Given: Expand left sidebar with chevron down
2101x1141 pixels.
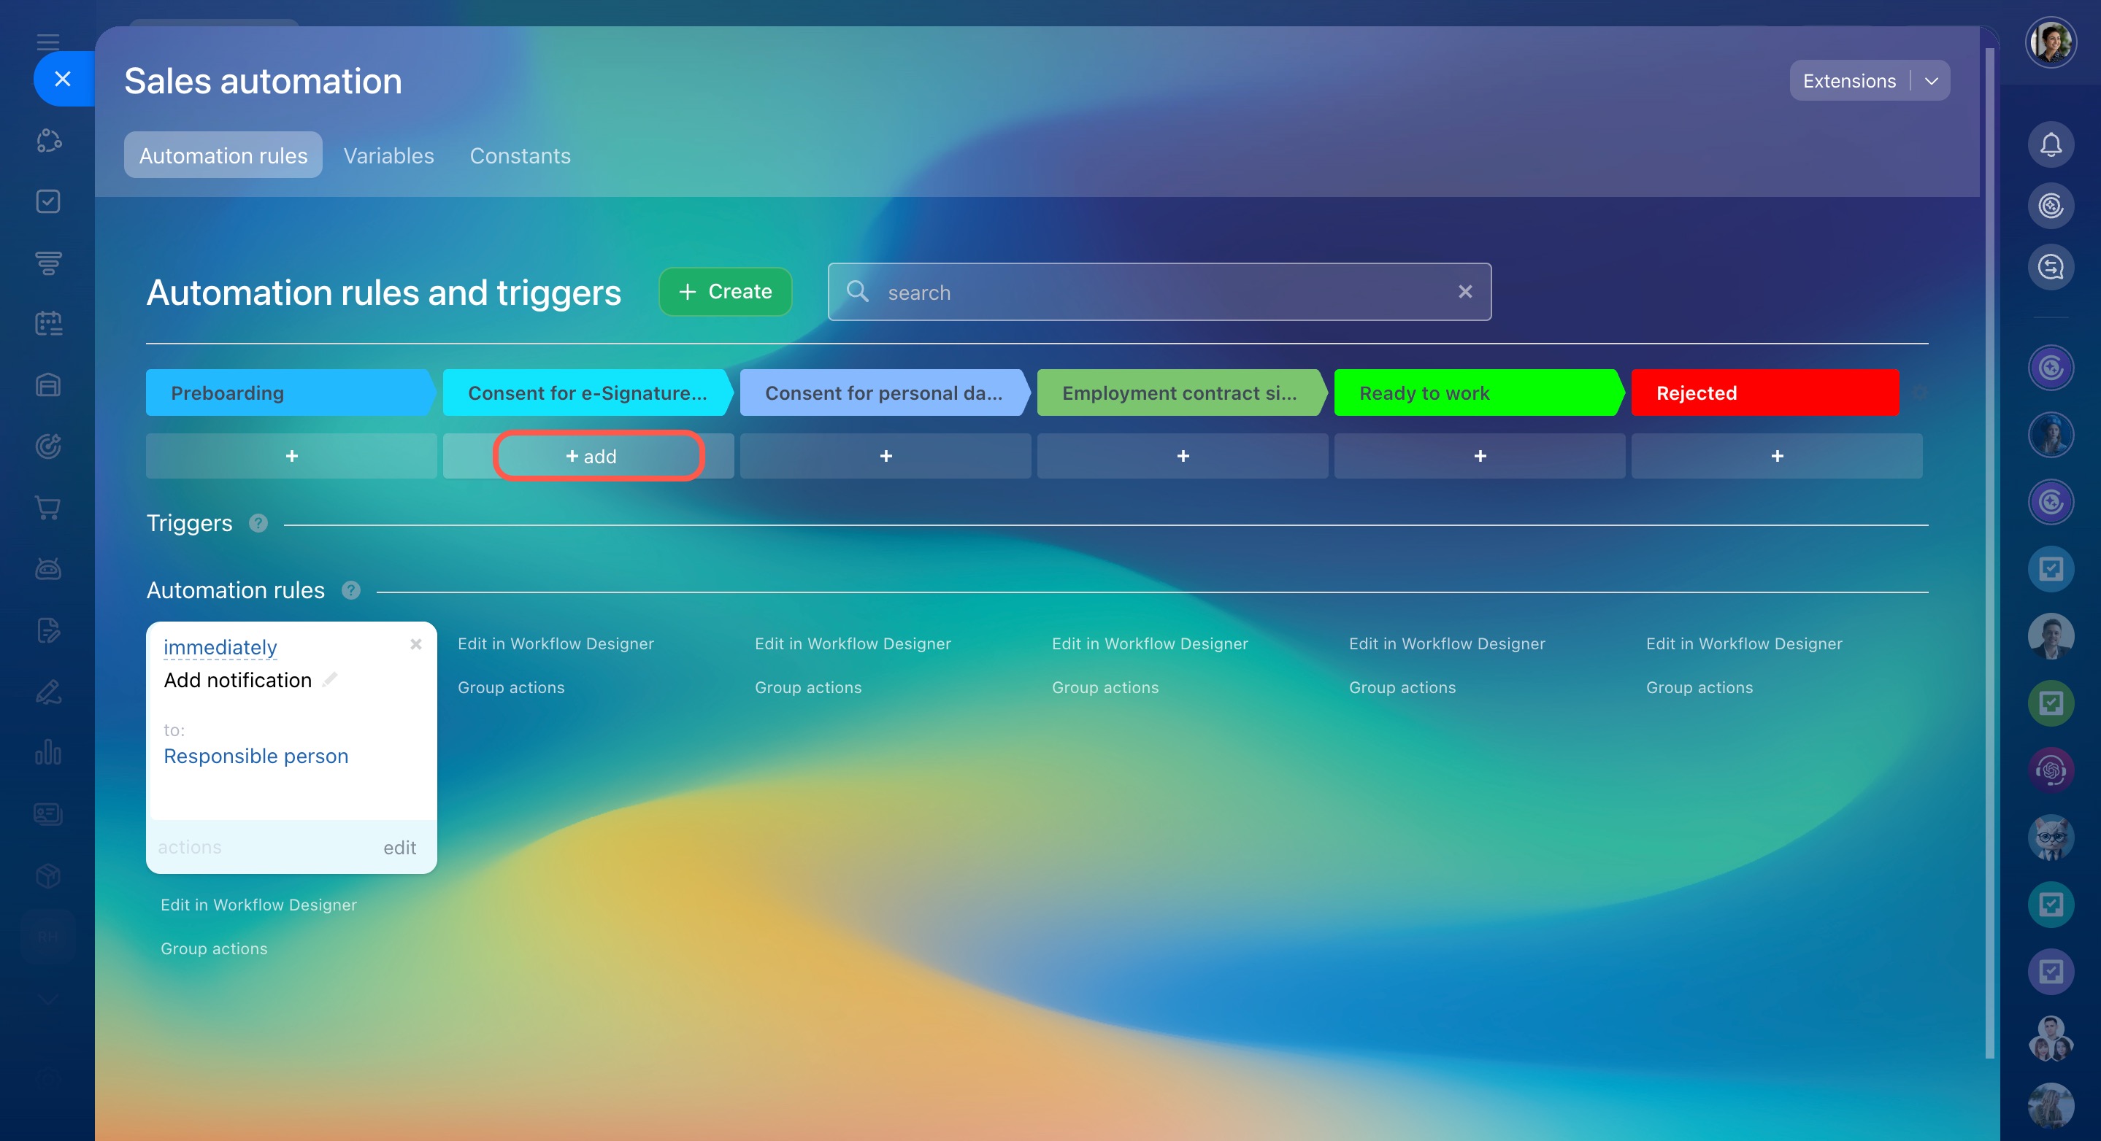Looking at the screenshot, I should click(x=48, y=999).
